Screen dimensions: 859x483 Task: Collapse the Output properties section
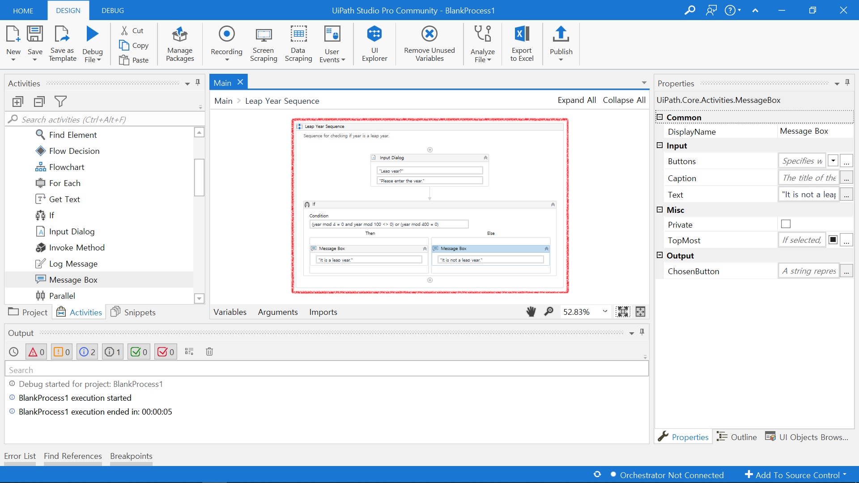click(x=659, y=255)
